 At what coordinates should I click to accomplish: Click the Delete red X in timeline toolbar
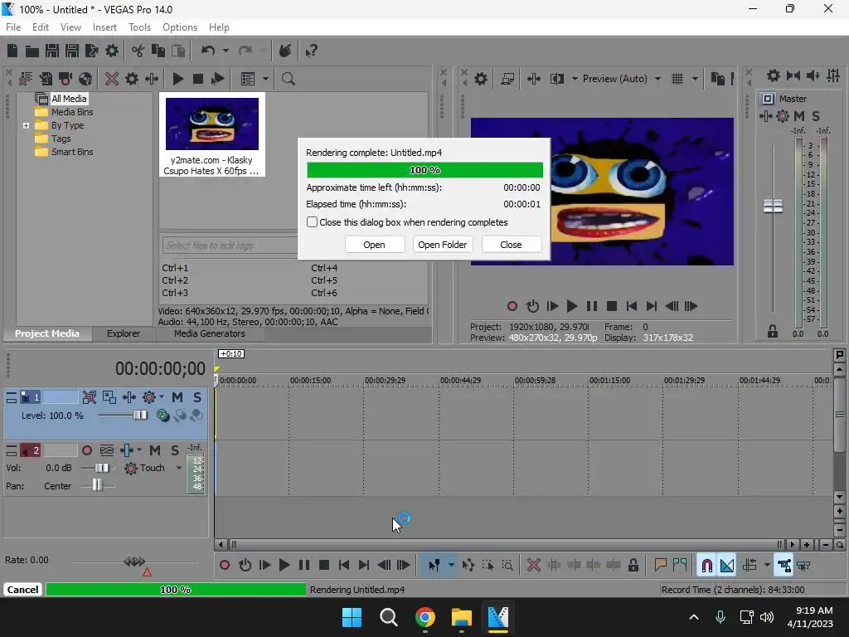pos(533,565)
